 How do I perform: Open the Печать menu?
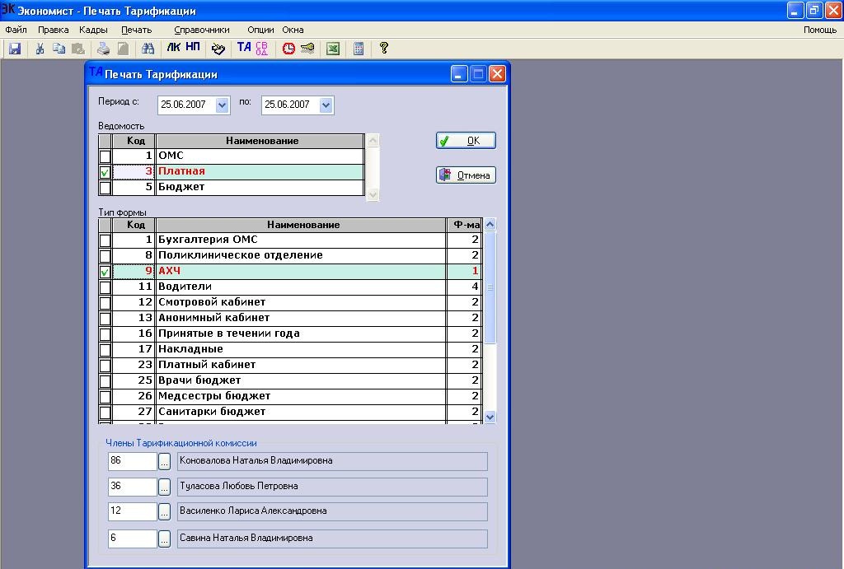[x=136, y=30]
